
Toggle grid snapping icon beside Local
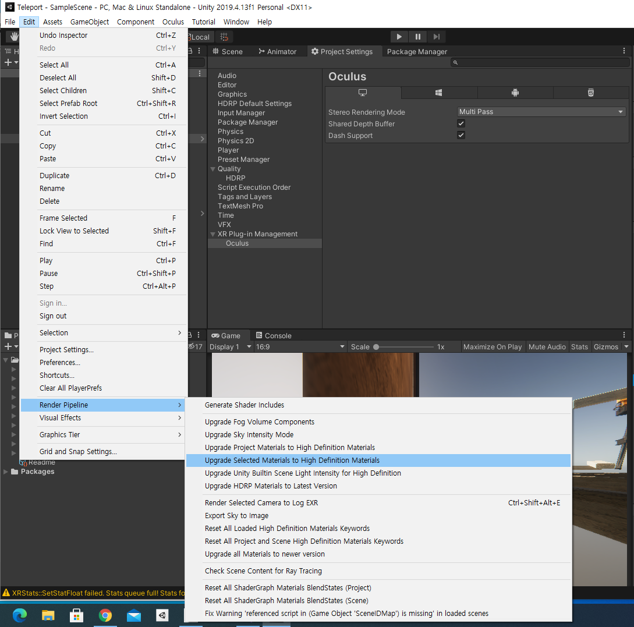tap(224, 37)
